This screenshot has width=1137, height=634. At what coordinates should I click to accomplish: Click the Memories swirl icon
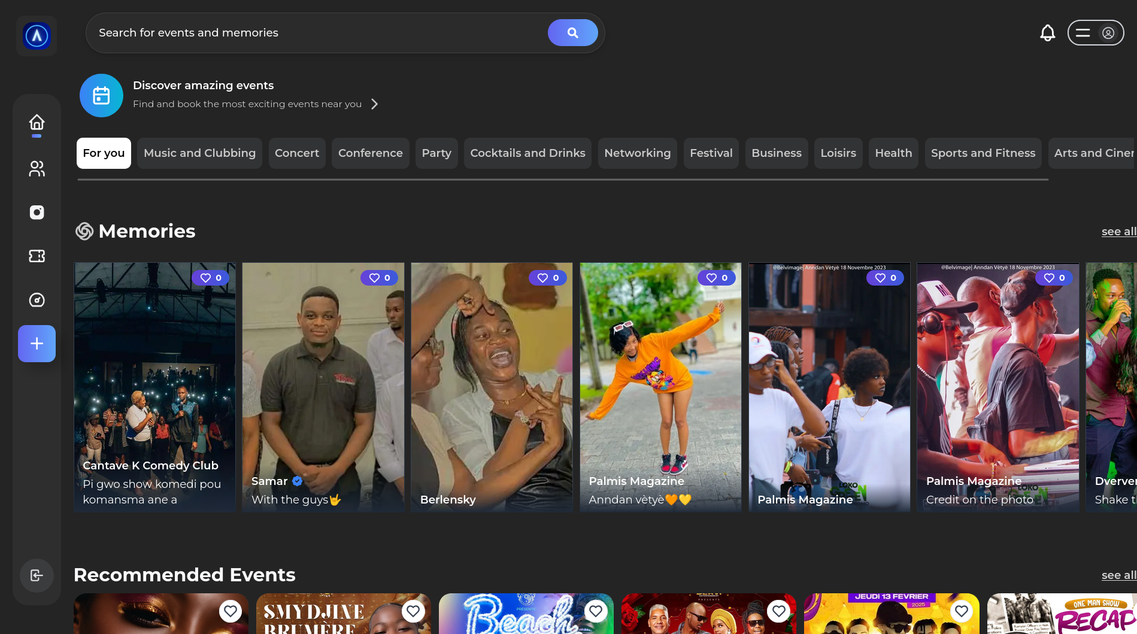[x=84, y=231]
